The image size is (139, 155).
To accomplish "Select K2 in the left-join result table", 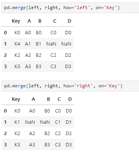I will click(x=17, y=55).
